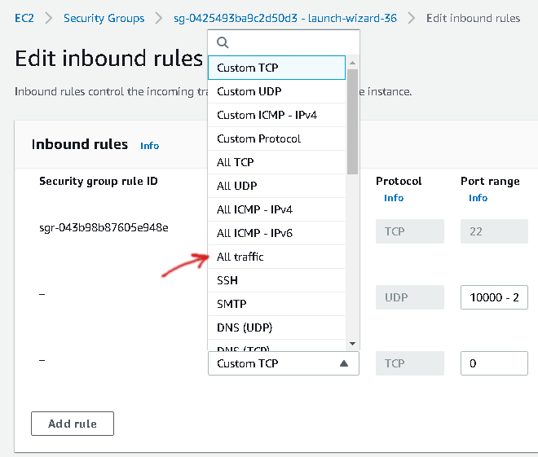Click the dropdown list scrollbar thumb

352,121
